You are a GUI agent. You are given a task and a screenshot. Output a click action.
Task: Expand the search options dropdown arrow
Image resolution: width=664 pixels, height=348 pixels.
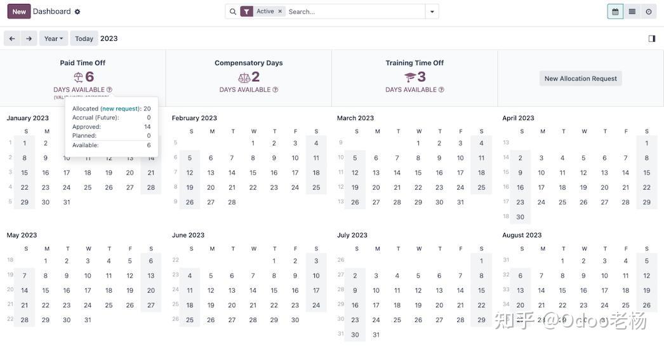[x=432, y=11]
